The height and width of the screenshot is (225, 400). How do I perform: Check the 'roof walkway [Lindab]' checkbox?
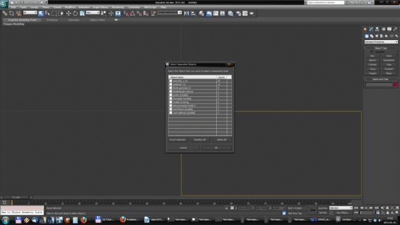[171, 112]
